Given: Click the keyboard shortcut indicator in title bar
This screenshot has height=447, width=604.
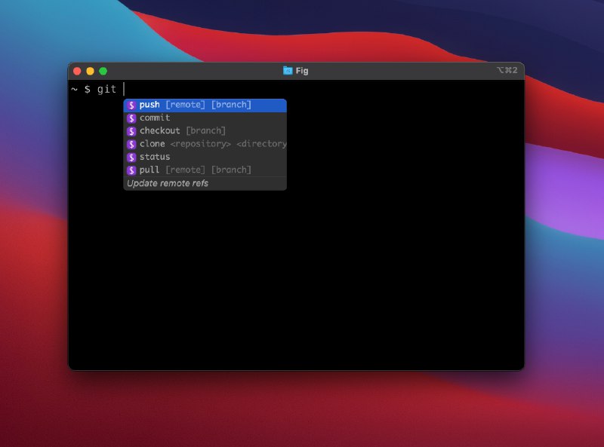Looking at the screenshot, I should coord(507,70).
